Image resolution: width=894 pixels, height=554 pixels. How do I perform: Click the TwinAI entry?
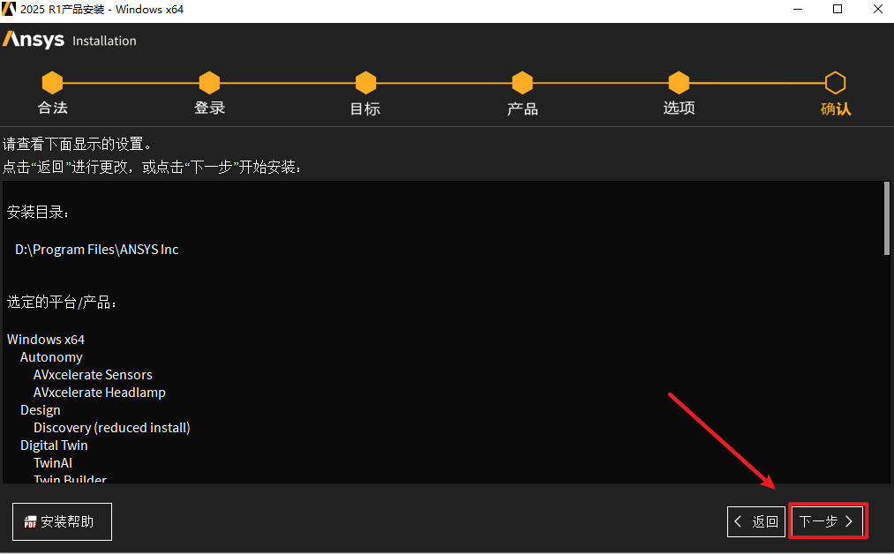[52, 463]
